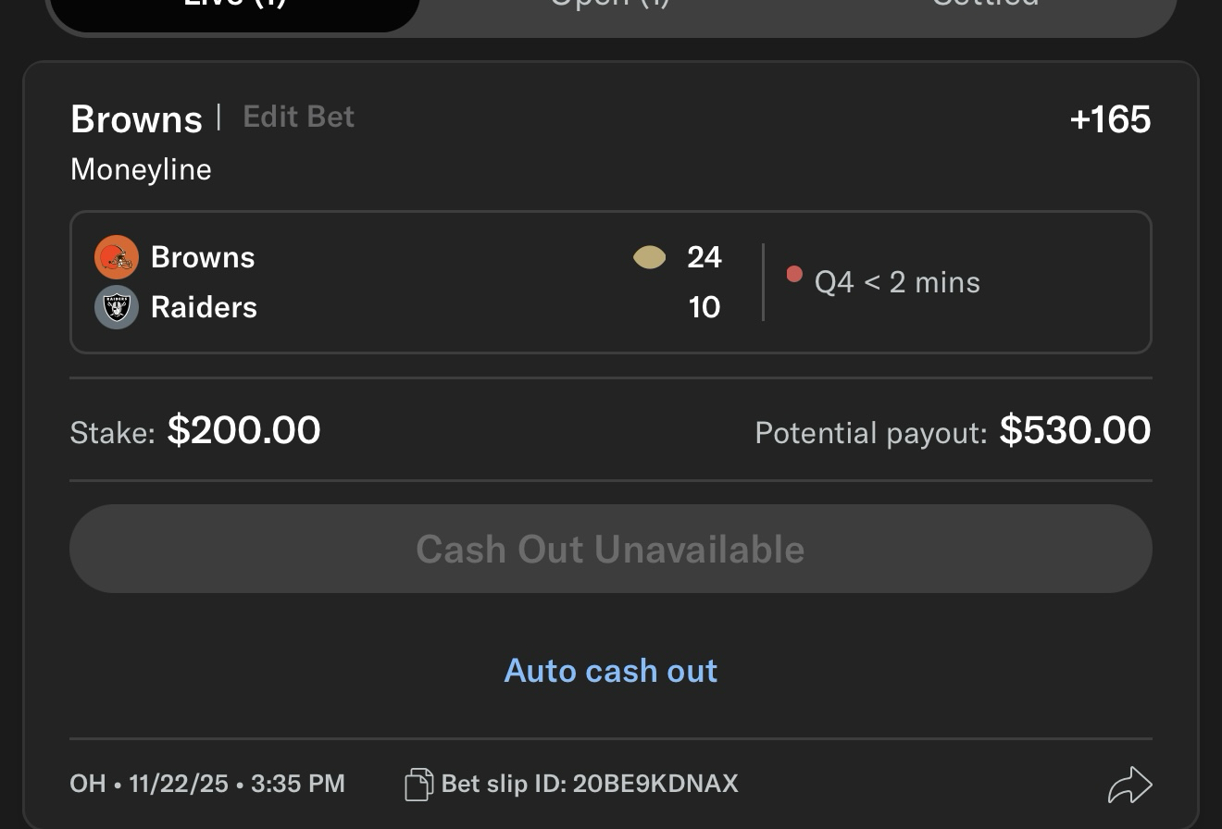Open the Auto cash out settings
Image resolution: width=1222 pixels, height=829 pixels.
coord(611,671)
